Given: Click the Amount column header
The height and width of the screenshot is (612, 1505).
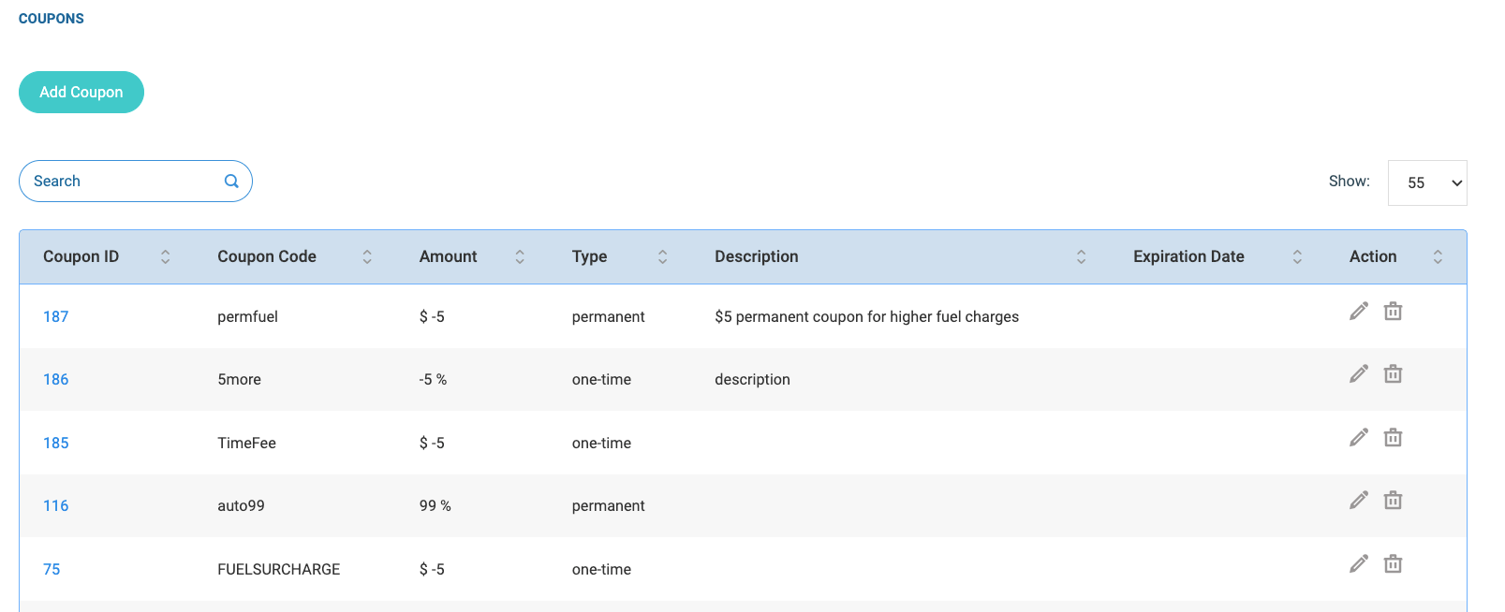Looking at the screenshot, I should click(x=449, y=256).
